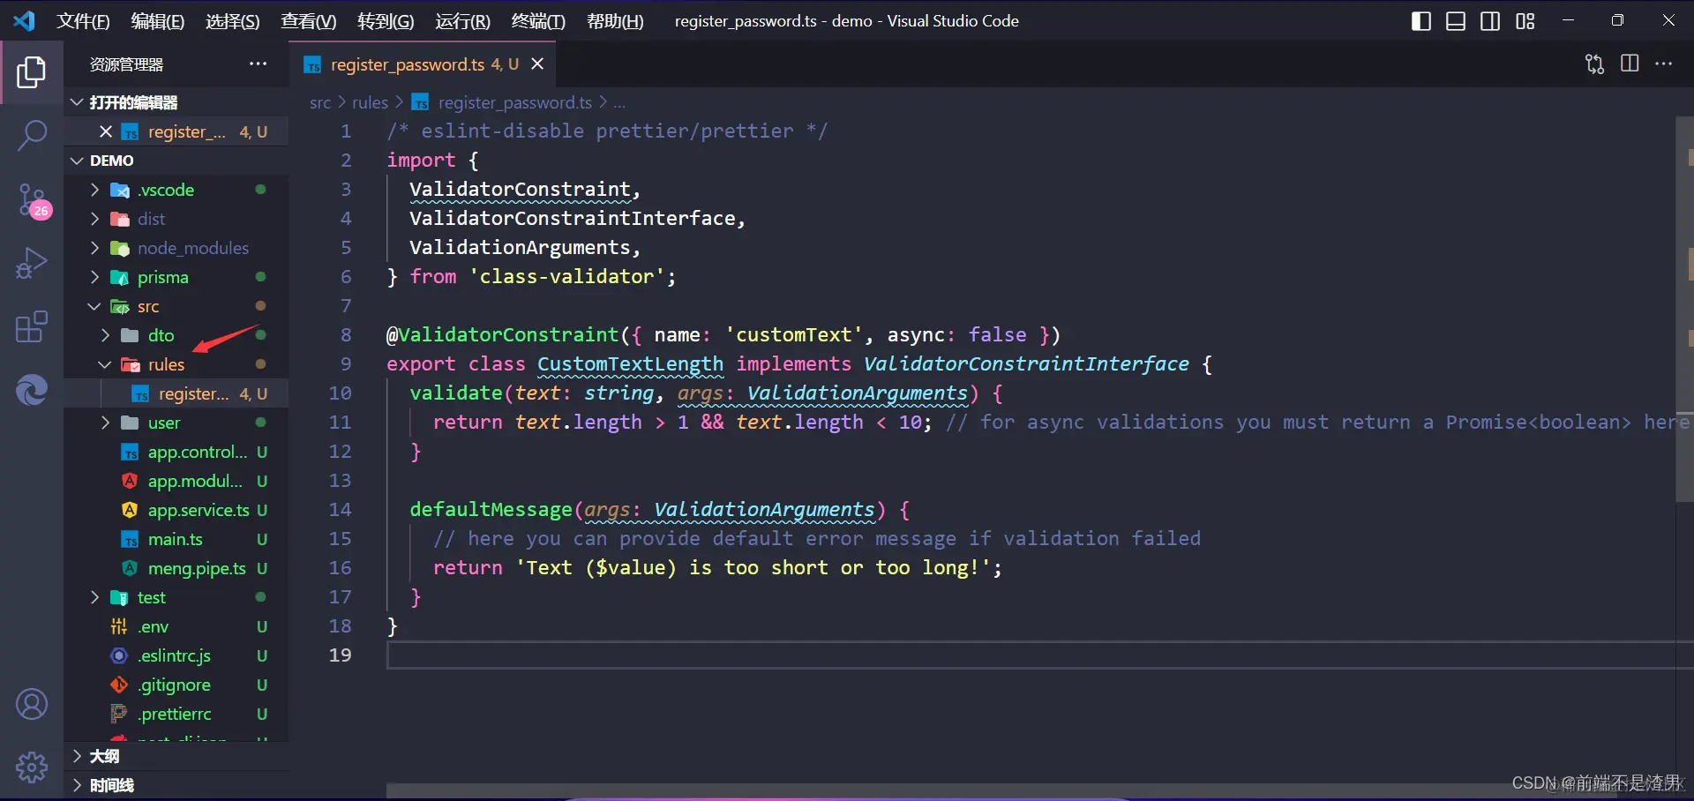Open Selection menu 选择(S)
Image resolution: width=1694 pixels, height=801 pixels.
(232, 21)
